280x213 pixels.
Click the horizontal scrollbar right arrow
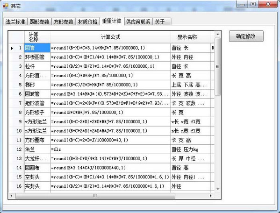pos(211,196)
